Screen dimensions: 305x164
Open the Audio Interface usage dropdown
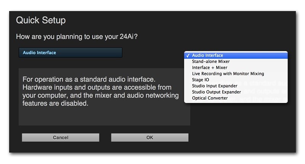click(x=71, y=53)
